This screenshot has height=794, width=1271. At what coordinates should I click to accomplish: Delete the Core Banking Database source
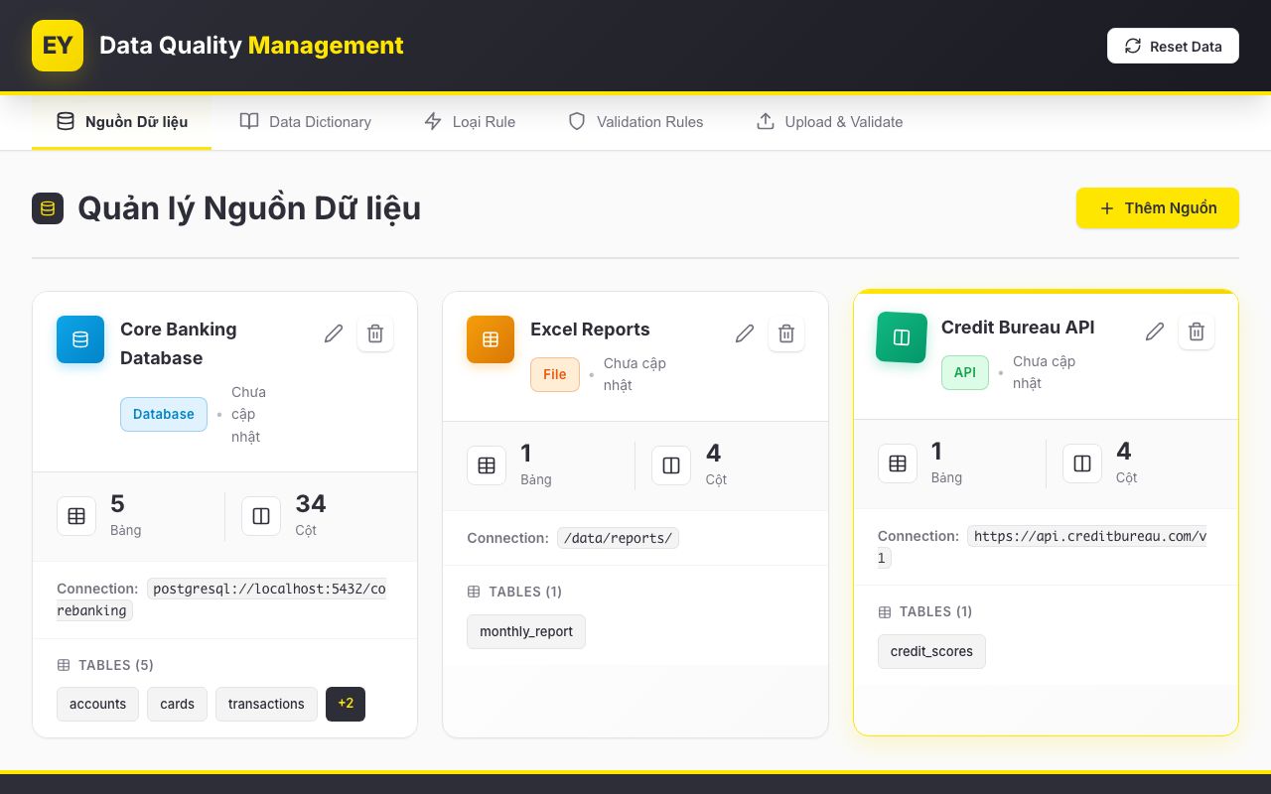375,333
